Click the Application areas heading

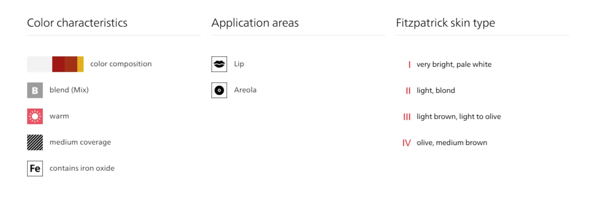point(255,23)
